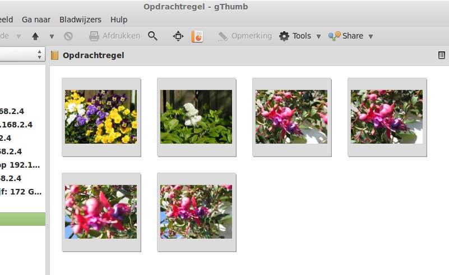
Task: Select the third thumbnail in the top row
Action: tap(292, 117)
